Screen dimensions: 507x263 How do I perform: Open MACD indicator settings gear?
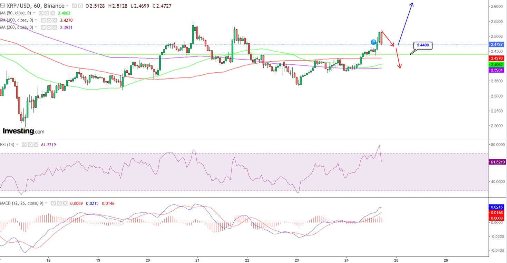(x=59, y=203)
